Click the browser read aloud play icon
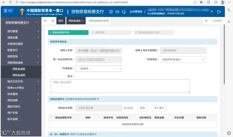Image resolution: width=233 pixels, height=137 pixels. click(202, 2)
